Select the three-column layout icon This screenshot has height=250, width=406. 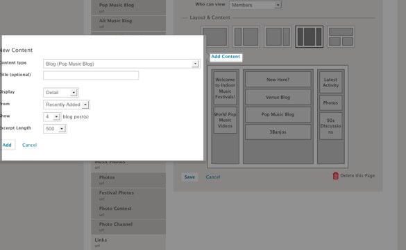point(309,37)
